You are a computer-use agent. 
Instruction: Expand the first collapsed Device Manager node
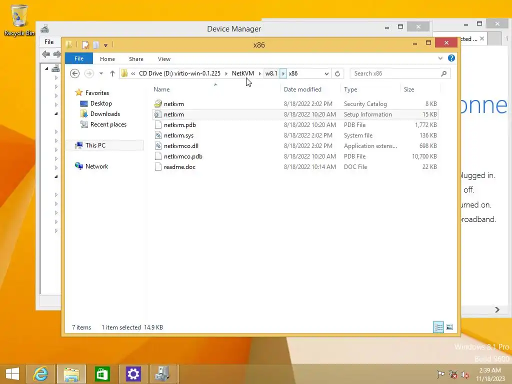(x=56, y=77)
